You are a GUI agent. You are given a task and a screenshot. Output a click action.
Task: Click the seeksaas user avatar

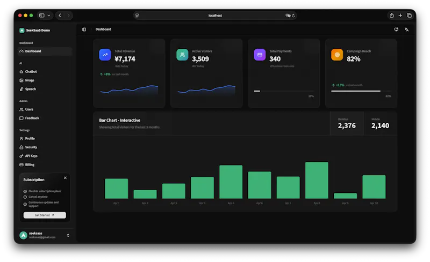coord(23,235)
